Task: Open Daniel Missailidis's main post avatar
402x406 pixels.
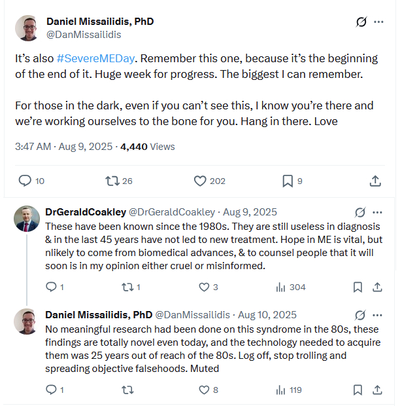Action: [x=28, y=28]
